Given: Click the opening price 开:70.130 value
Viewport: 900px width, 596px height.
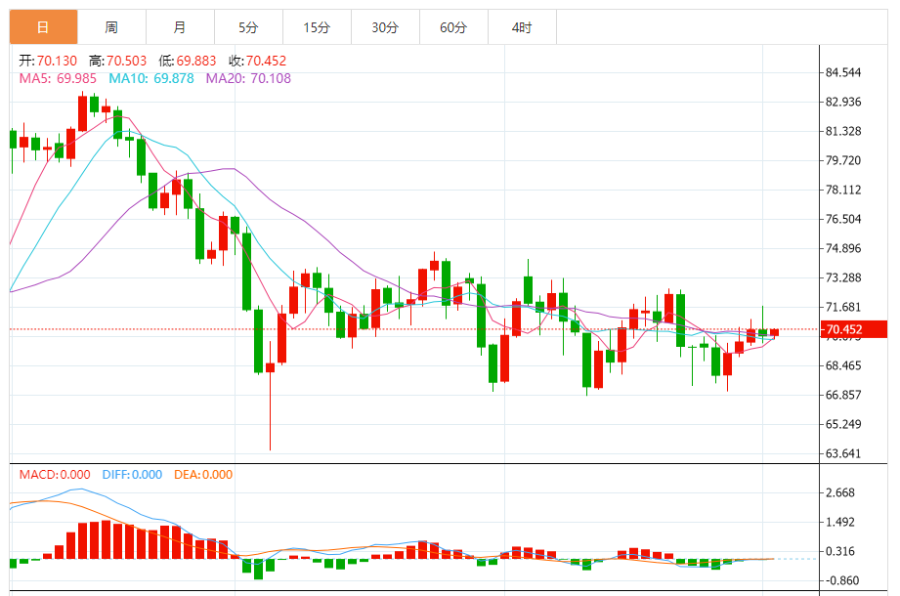Looking at the screenshot, I should coord(48,61).
